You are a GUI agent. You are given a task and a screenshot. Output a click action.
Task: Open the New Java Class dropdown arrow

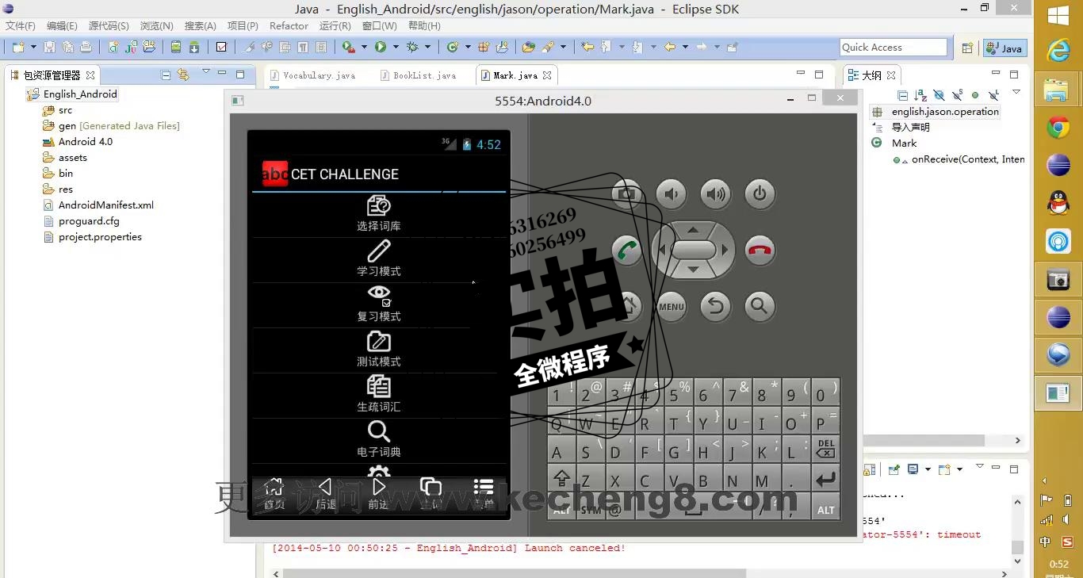468,47
